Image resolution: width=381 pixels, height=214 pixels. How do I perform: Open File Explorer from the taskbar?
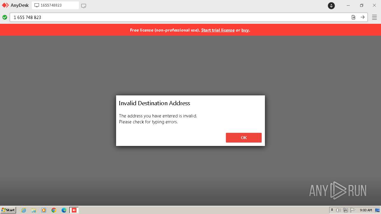34,210
